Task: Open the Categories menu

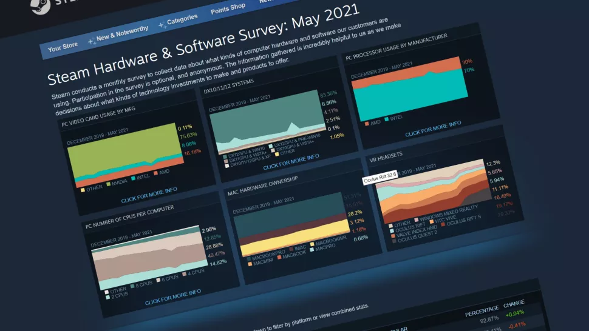Action: click(182, 19)
